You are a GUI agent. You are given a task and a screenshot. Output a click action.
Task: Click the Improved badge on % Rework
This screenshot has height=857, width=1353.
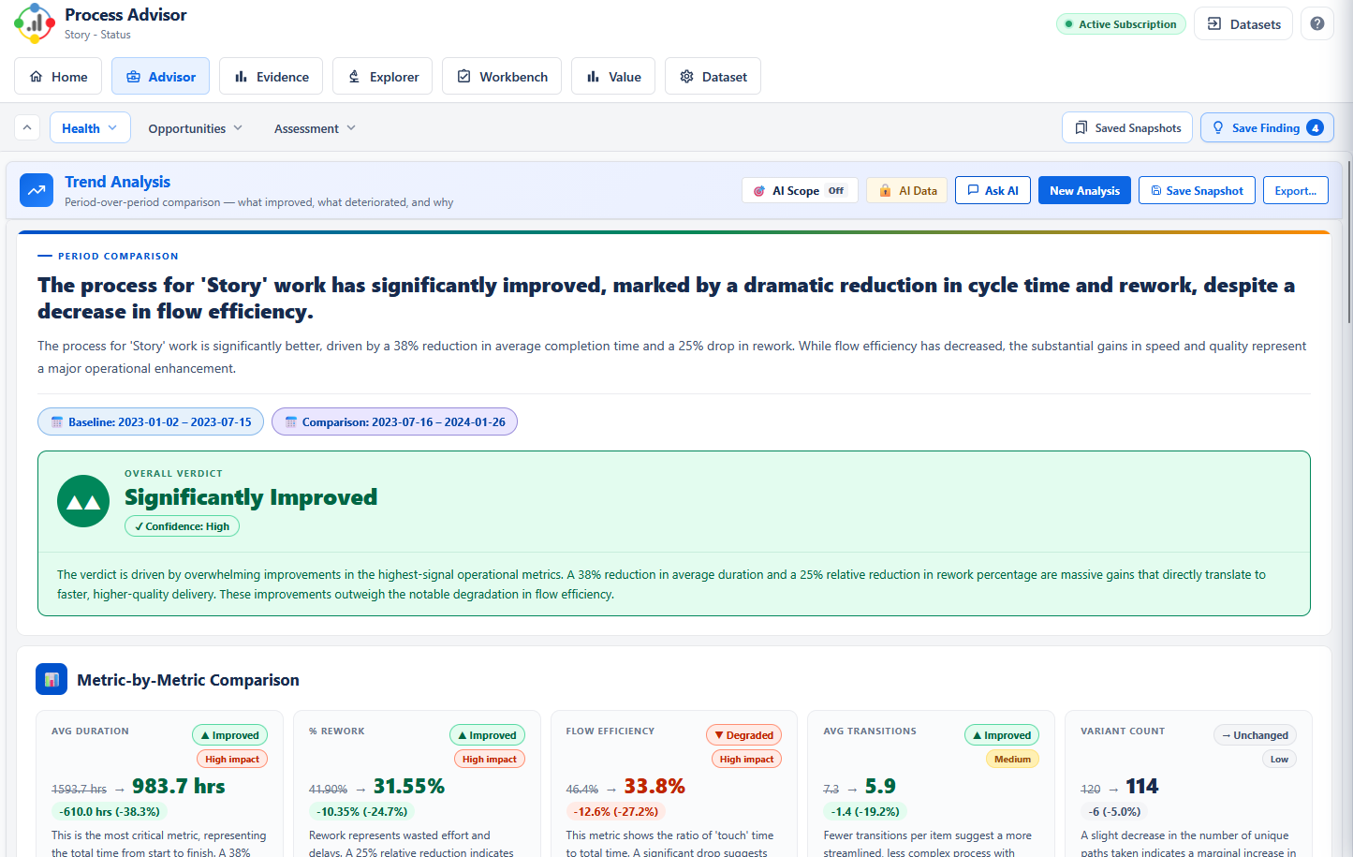point(487,735)
